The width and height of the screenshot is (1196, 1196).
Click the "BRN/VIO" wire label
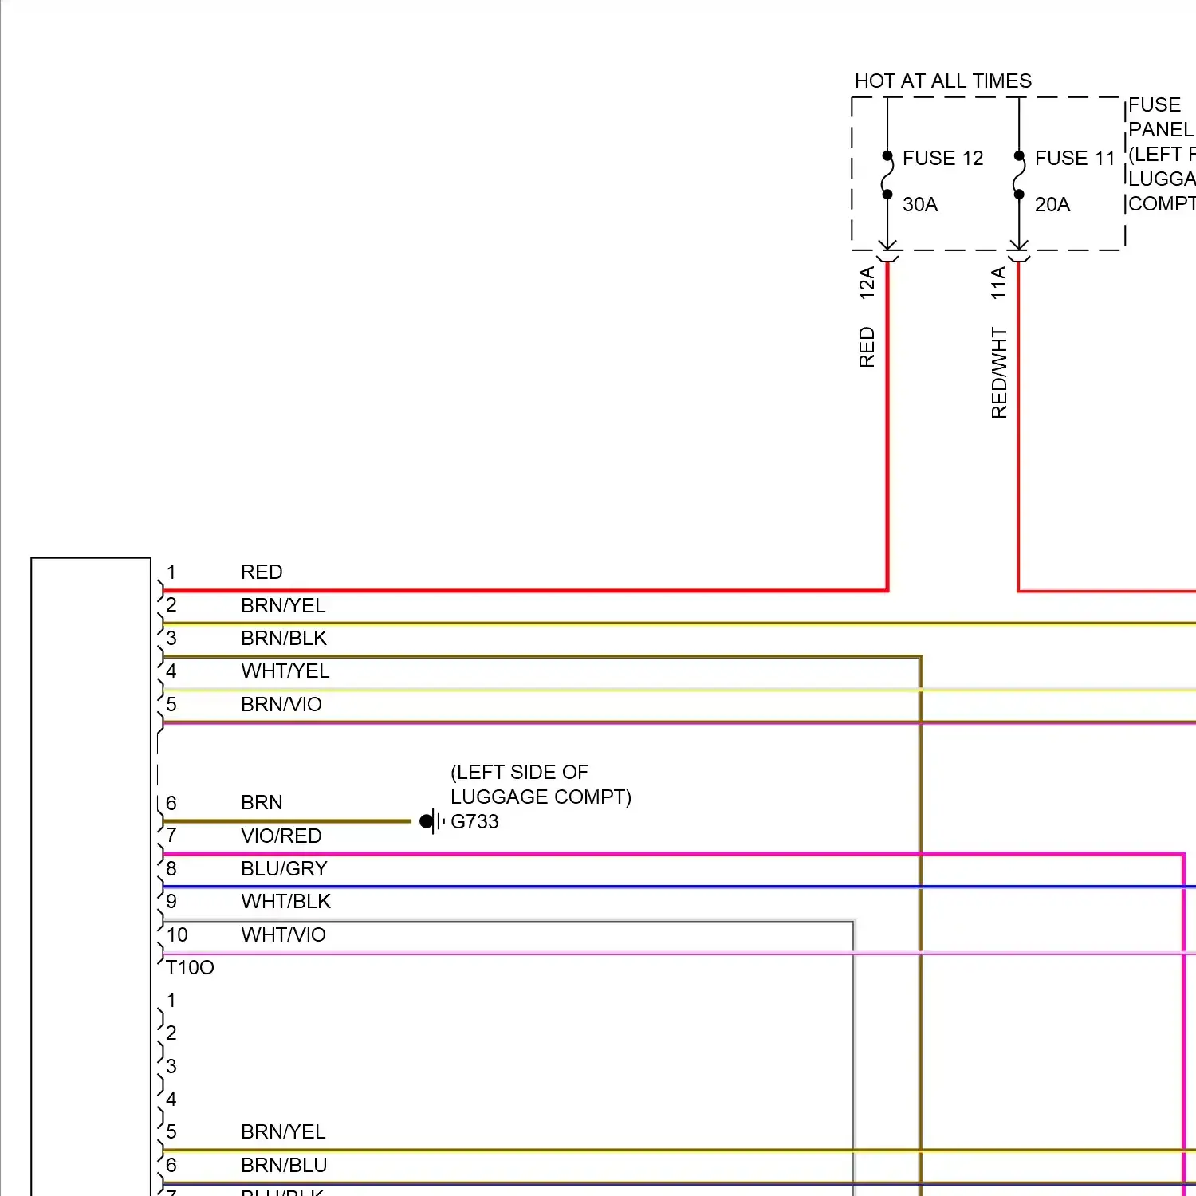tap(281, 704)
